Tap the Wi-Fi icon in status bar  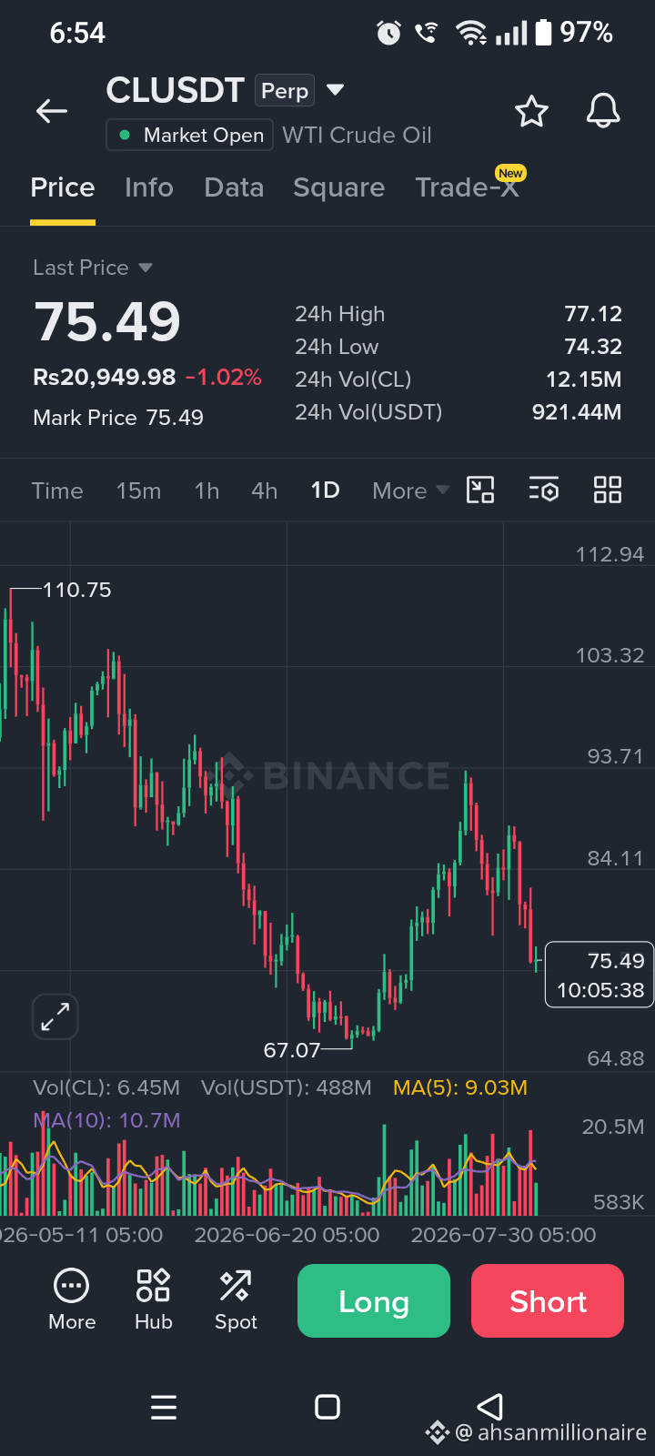[471, 34]
